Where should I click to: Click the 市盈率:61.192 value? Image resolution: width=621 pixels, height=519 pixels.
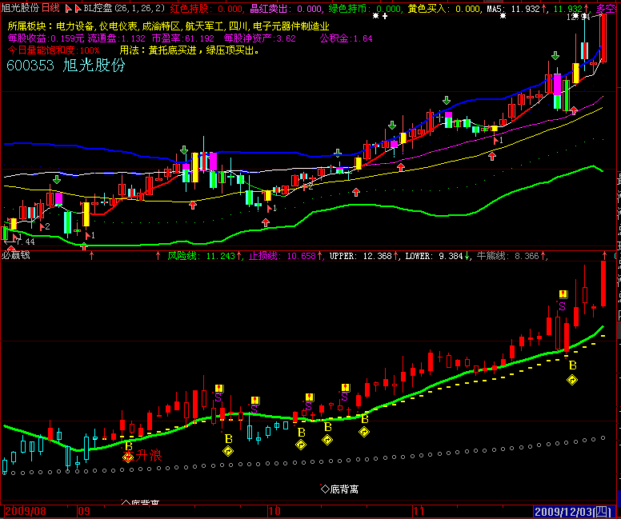click(x=182, y=39)
